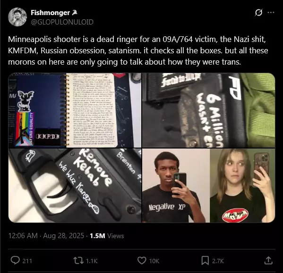Like the post with heart icon
This screenshot has height=273, width=283.
click(142, 261)
